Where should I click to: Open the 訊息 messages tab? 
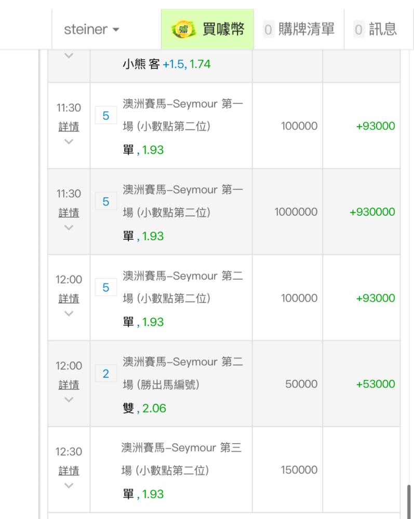click(x=379, y=29)
